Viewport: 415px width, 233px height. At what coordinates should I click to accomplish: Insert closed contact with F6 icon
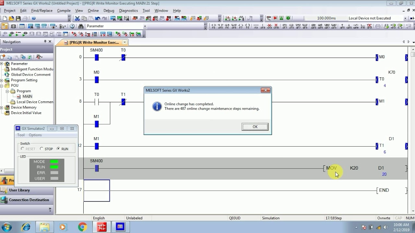(227, 26)
